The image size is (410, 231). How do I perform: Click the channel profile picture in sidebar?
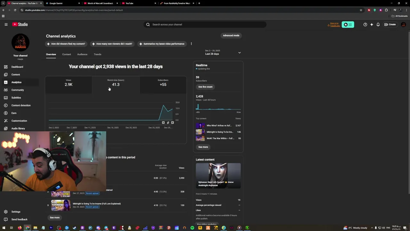point(20,42)
